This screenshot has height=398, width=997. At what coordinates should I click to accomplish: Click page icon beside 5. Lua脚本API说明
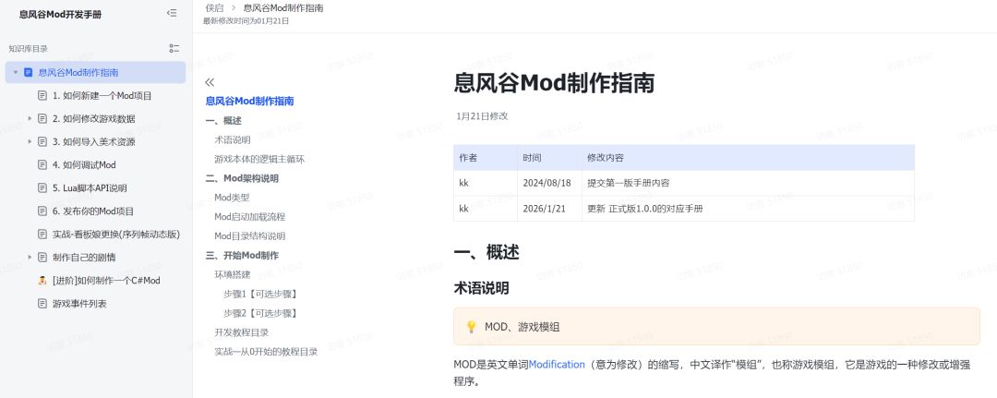pos(42,188)
